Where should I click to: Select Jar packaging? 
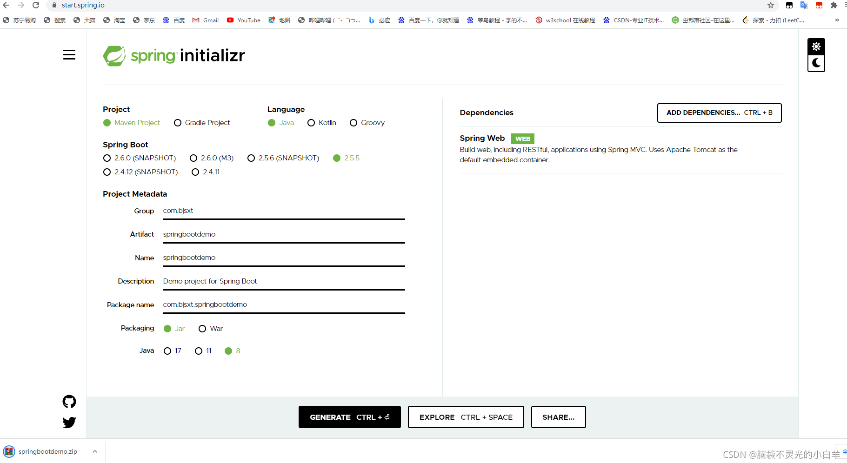(x=174, y=329)
